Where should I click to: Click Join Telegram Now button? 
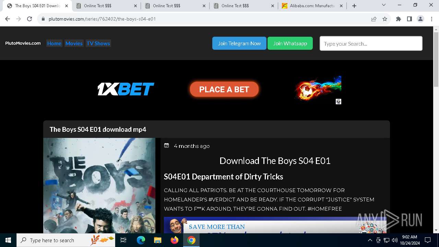pos(239,43)
